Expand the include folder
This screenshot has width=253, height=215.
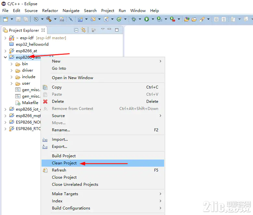coord(11,77)
